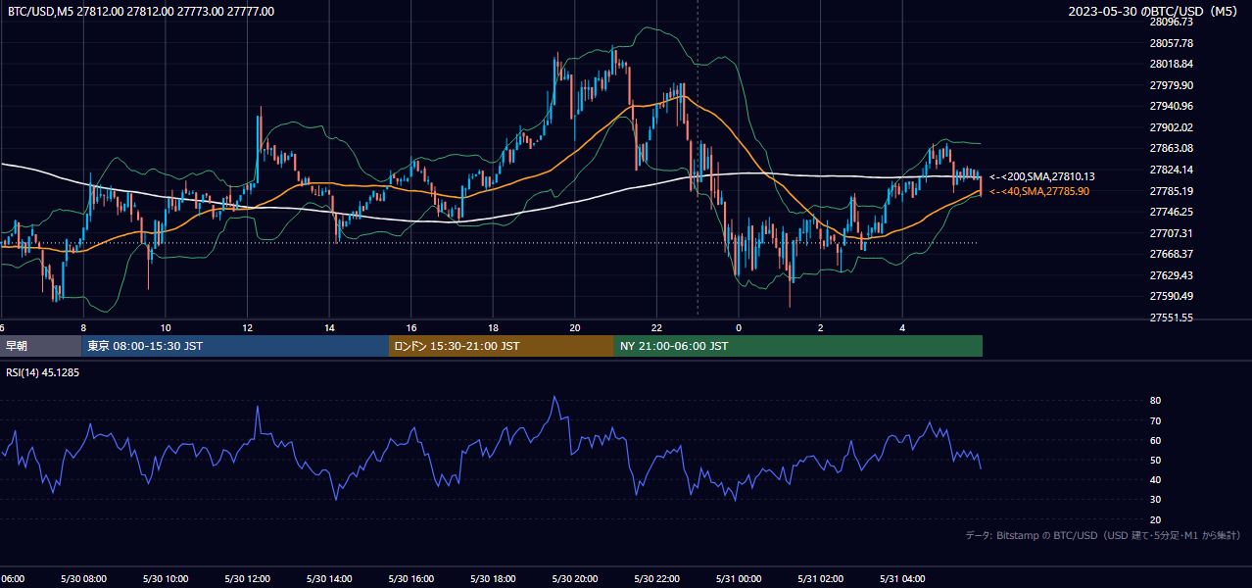
Task: Click hour label 8 under price chart
Action: (83, 328)
